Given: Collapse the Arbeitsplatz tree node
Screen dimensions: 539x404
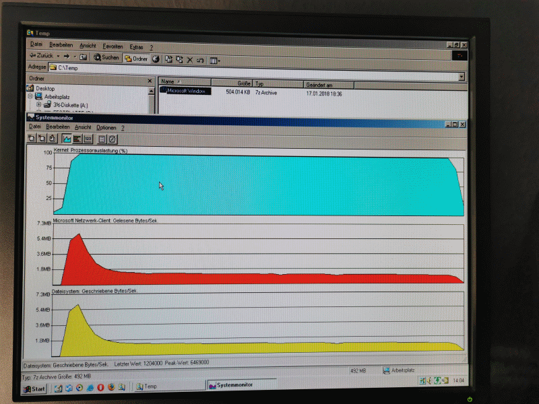Looking at the screenshot, I should pos(30,97).
